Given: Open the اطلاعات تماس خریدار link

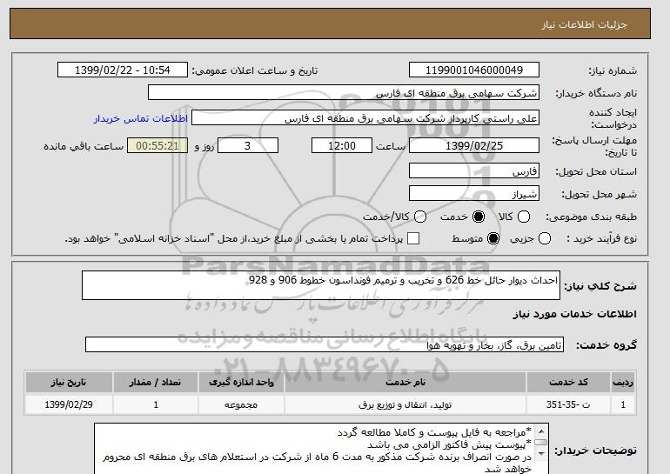Looking at the screenshot, I should pyautogui.click(x=141, y=118).
